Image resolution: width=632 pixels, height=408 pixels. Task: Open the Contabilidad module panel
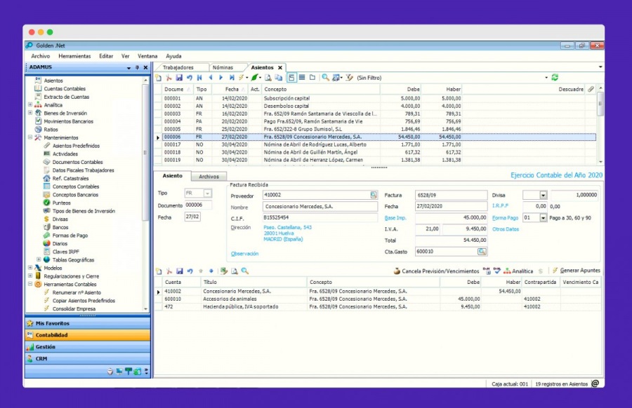pos(88,335)
